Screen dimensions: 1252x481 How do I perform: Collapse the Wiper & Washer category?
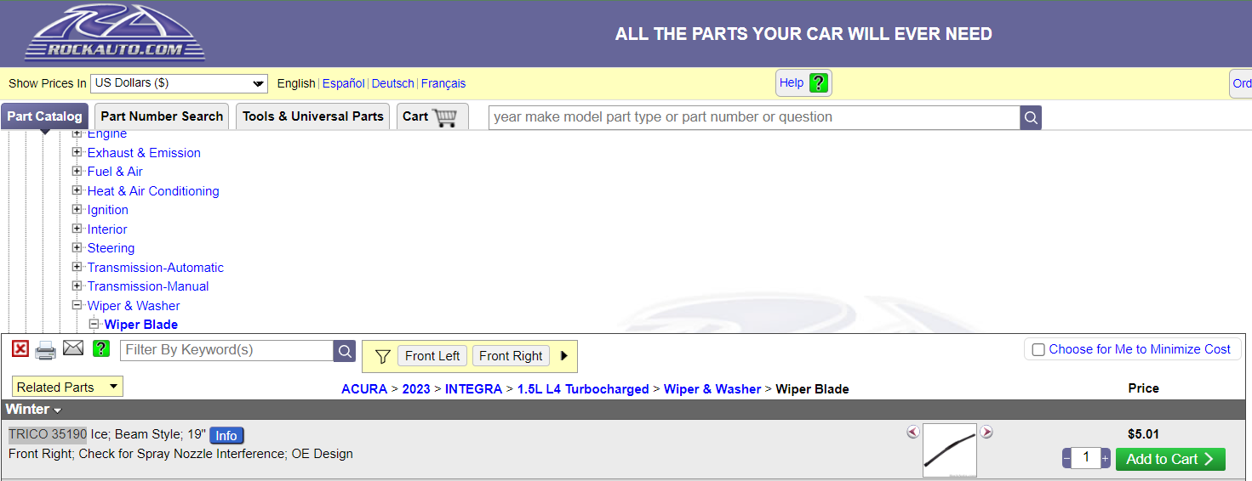click(x=77, y=305)
